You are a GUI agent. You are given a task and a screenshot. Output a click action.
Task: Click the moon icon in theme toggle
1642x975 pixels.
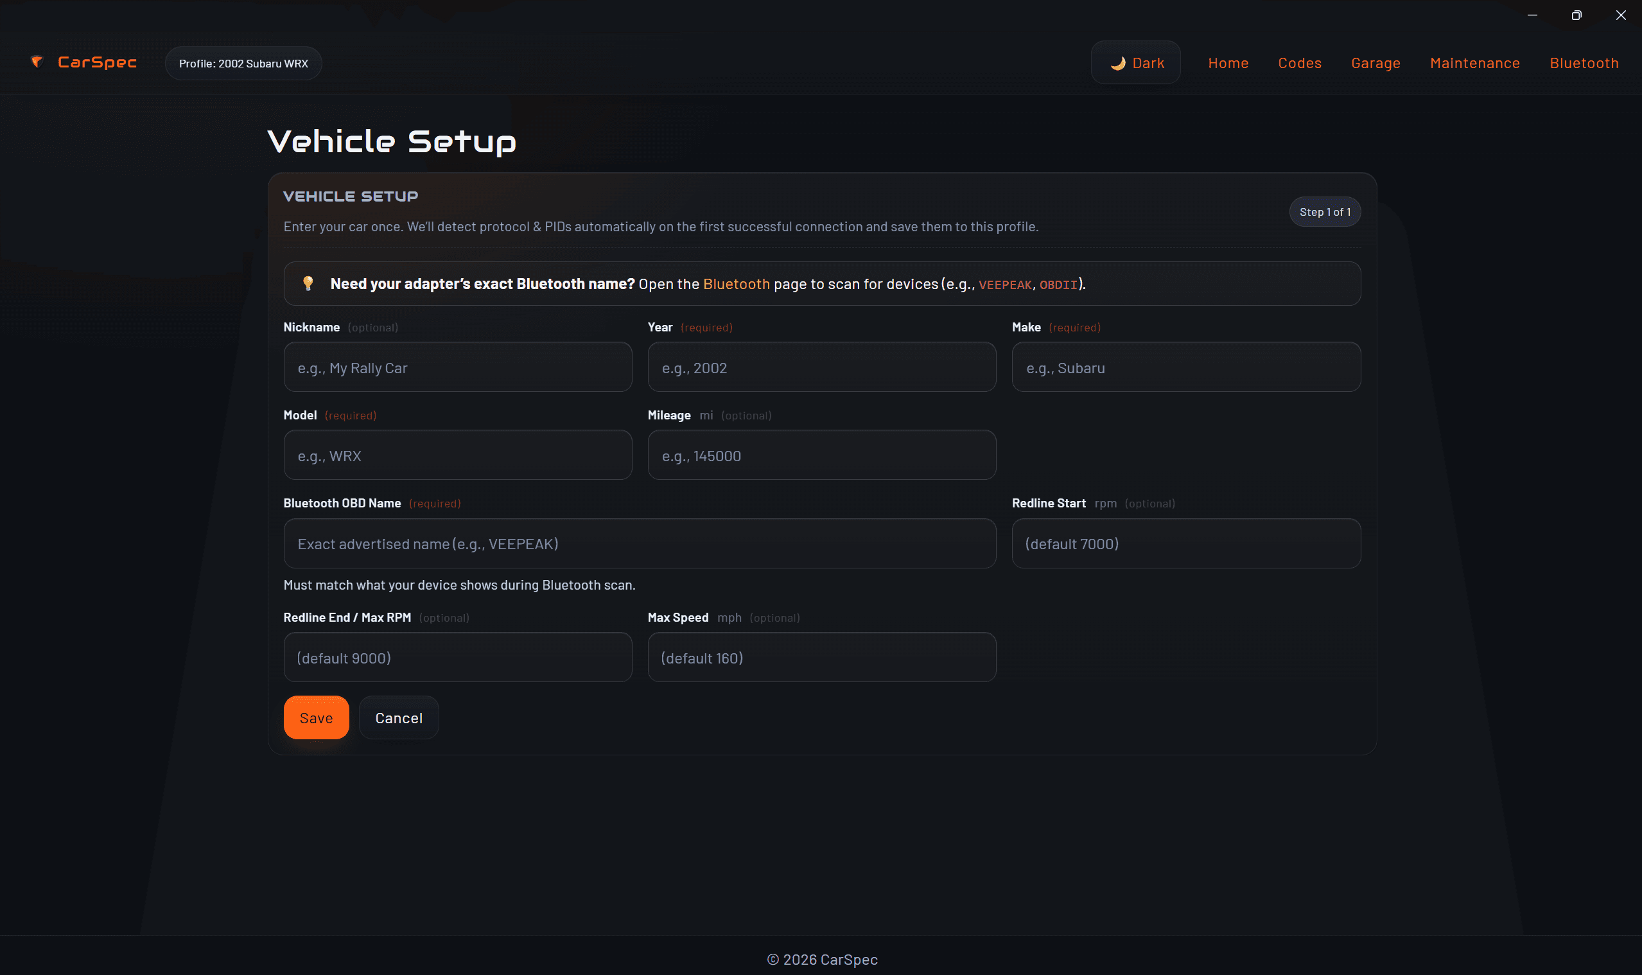[1118, 63]
